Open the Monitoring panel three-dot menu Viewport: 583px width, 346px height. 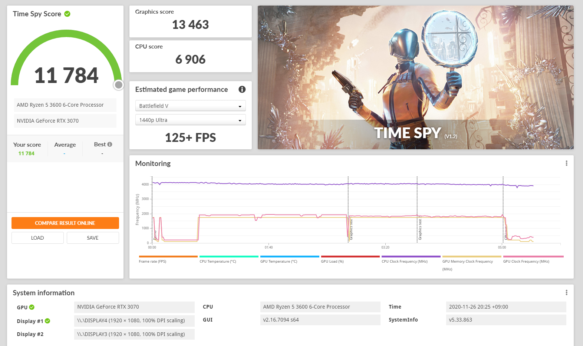(x=566, y=163)
